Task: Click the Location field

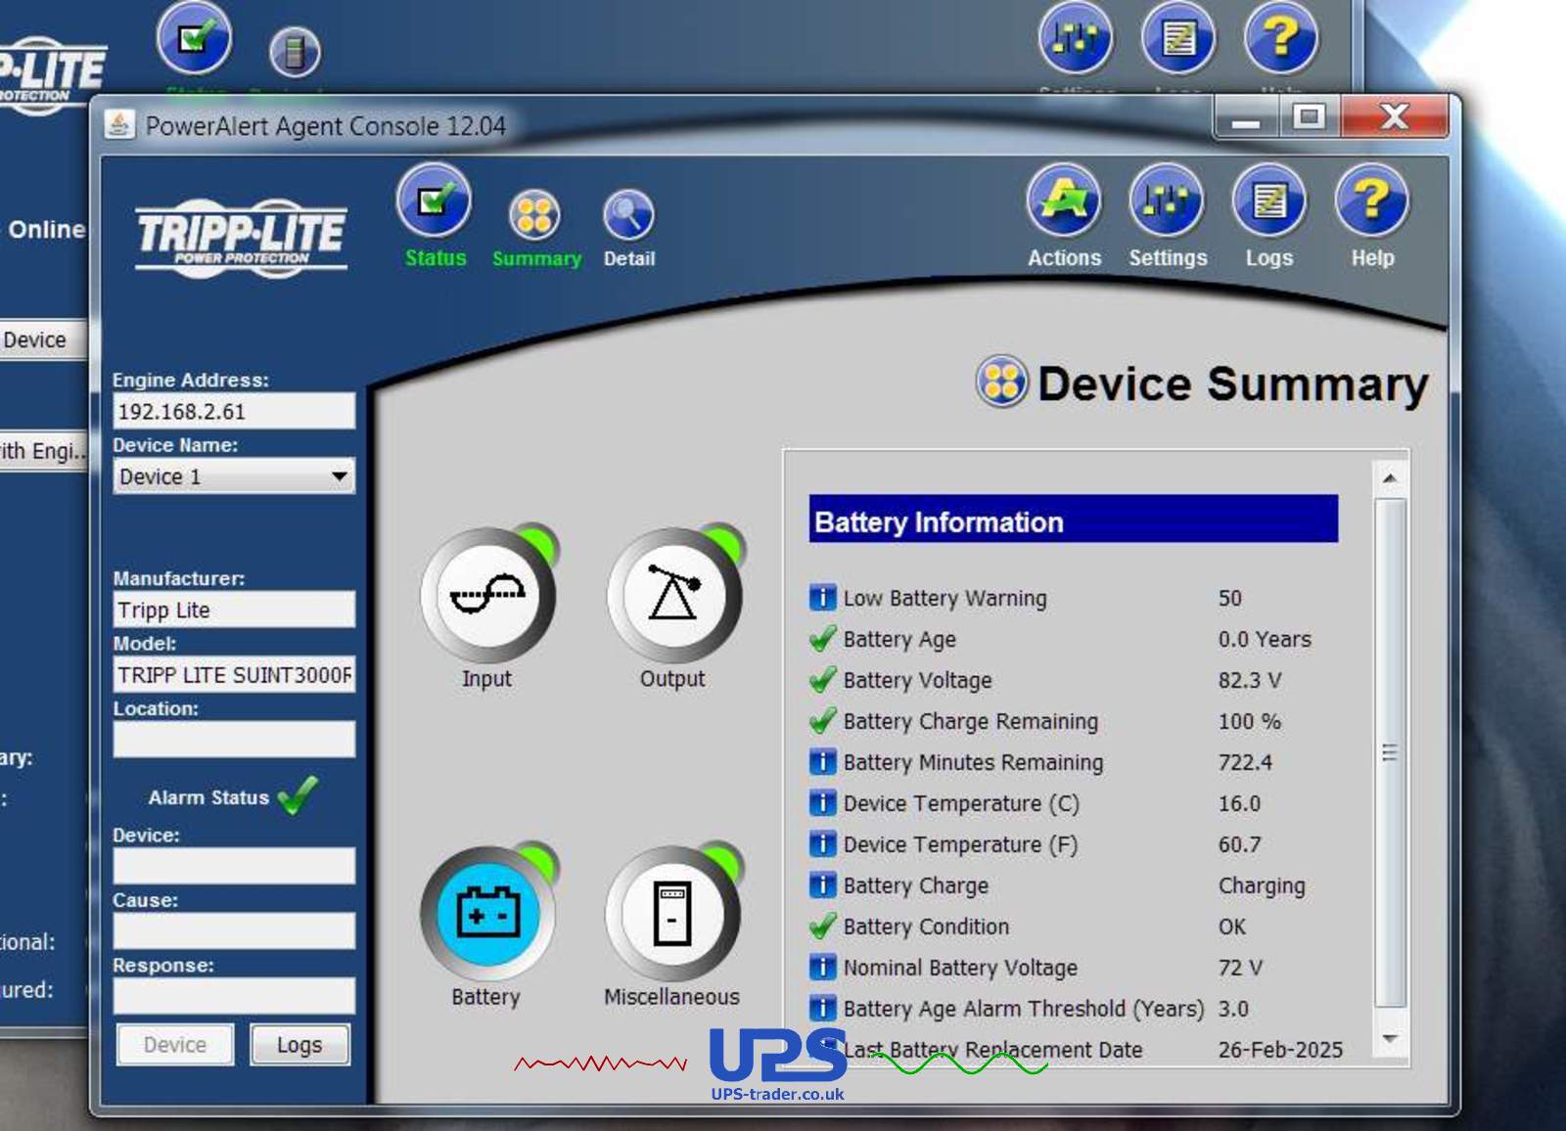Action: 234,739
